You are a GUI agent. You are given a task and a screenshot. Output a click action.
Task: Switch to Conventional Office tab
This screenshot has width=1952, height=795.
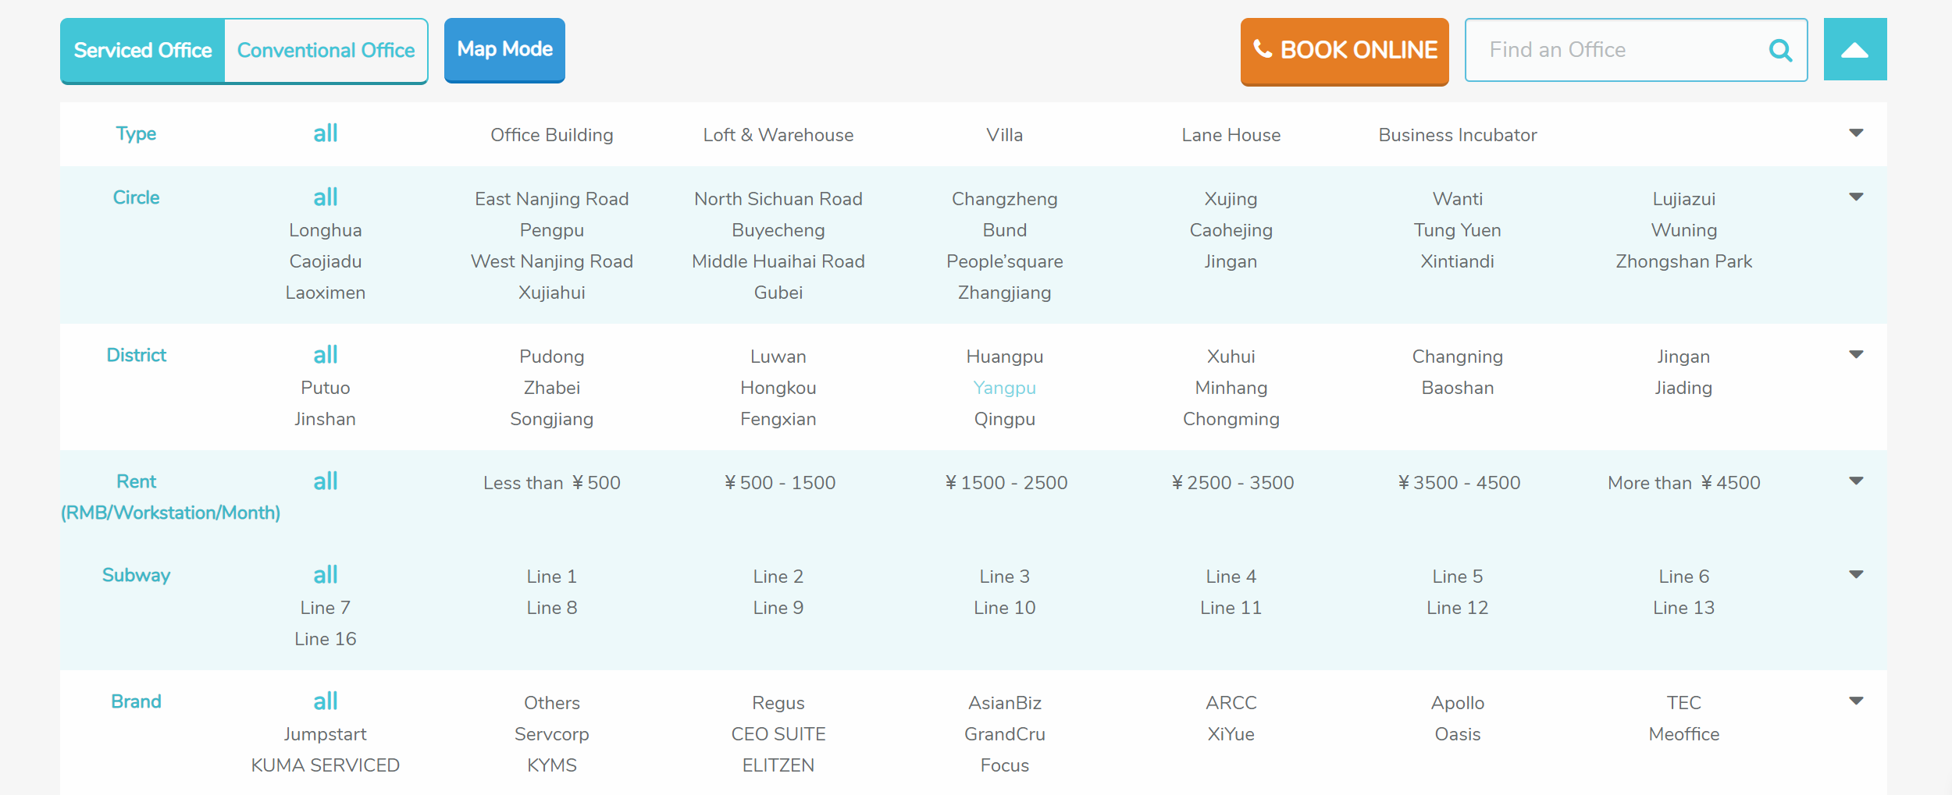(326, 51)
